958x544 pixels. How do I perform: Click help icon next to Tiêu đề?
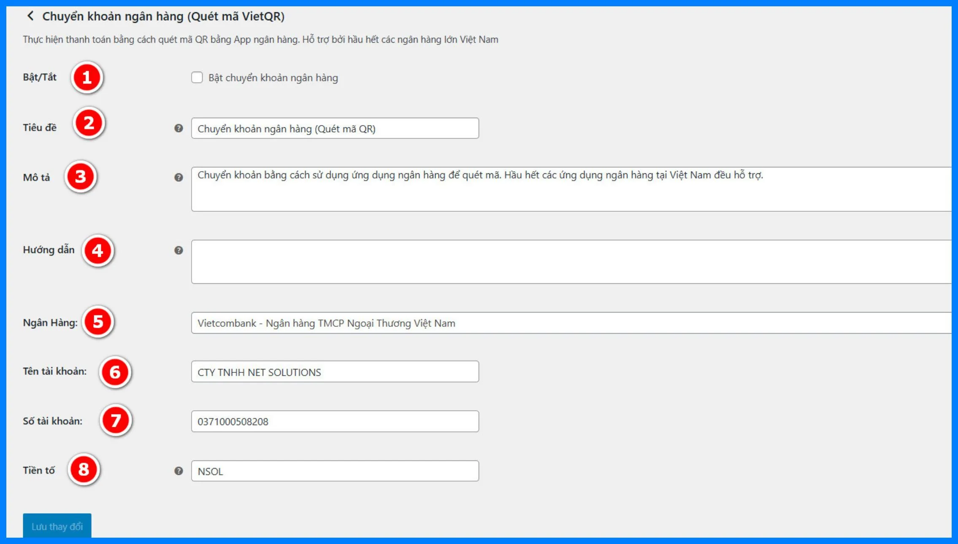[x=179, y=128]
